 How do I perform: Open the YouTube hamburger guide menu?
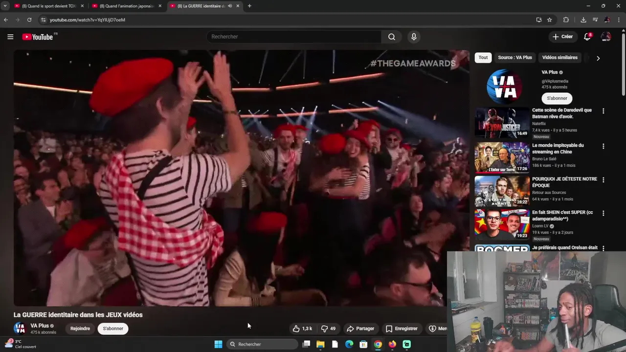10,37
